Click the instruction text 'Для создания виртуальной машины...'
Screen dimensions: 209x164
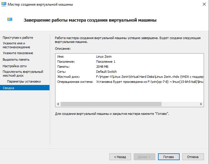pos(112,114)
